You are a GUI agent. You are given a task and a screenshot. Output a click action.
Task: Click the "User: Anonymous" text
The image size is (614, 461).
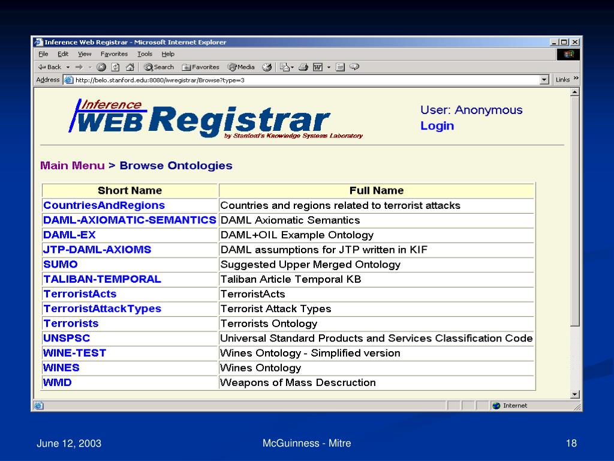(x=471, y=110)
